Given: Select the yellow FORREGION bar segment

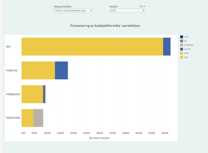Looking at the screenshot, I should pyautogui.click(x=32, y=94).
